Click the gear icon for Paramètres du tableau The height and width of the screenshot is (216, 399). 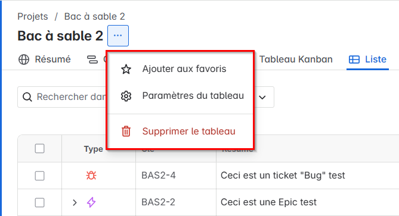tap(126, 96)
